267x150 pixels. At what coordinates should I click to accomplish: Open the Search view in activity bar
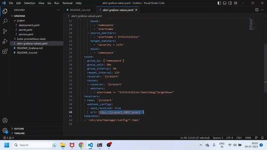(5, 21)
